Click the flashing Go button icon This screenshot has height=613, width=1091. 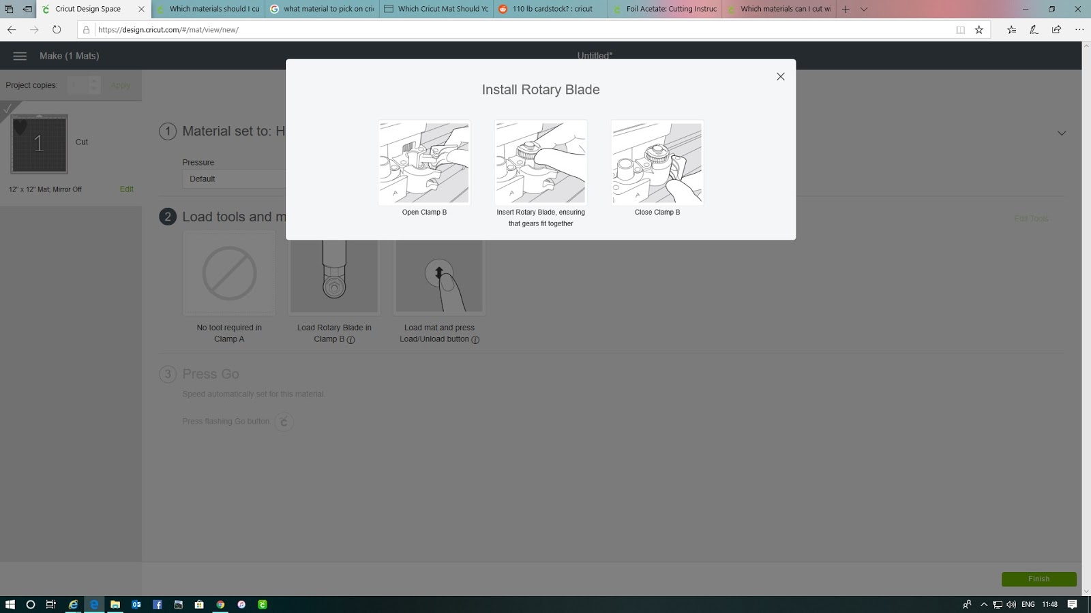click(284, 422)
